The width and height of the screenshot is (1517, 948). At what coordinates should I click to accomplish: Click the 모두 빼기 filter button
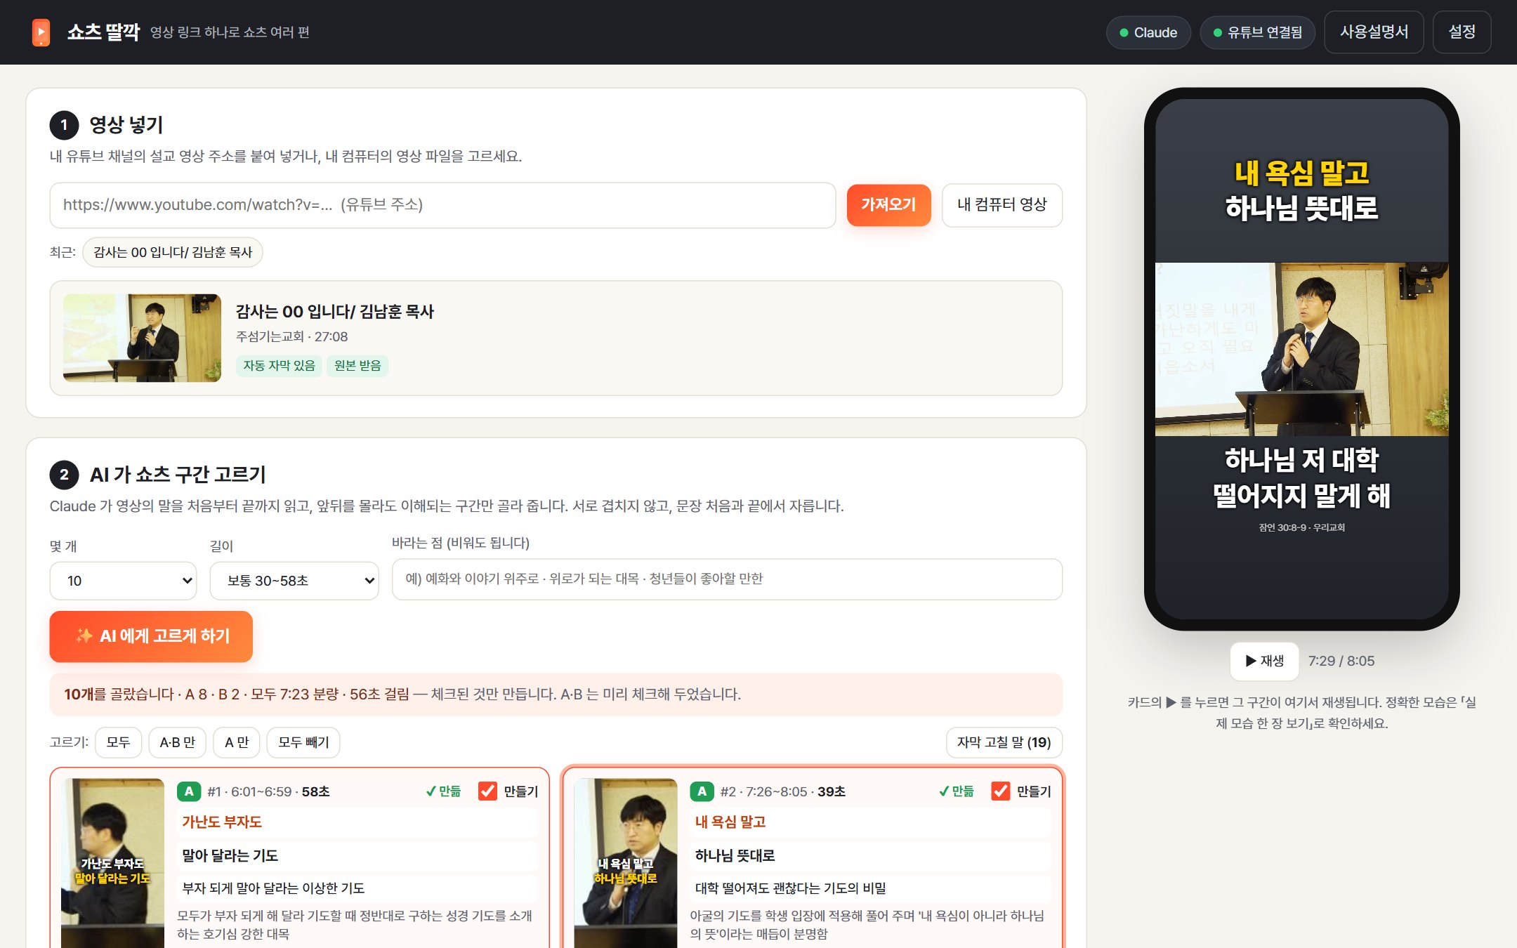303,742
